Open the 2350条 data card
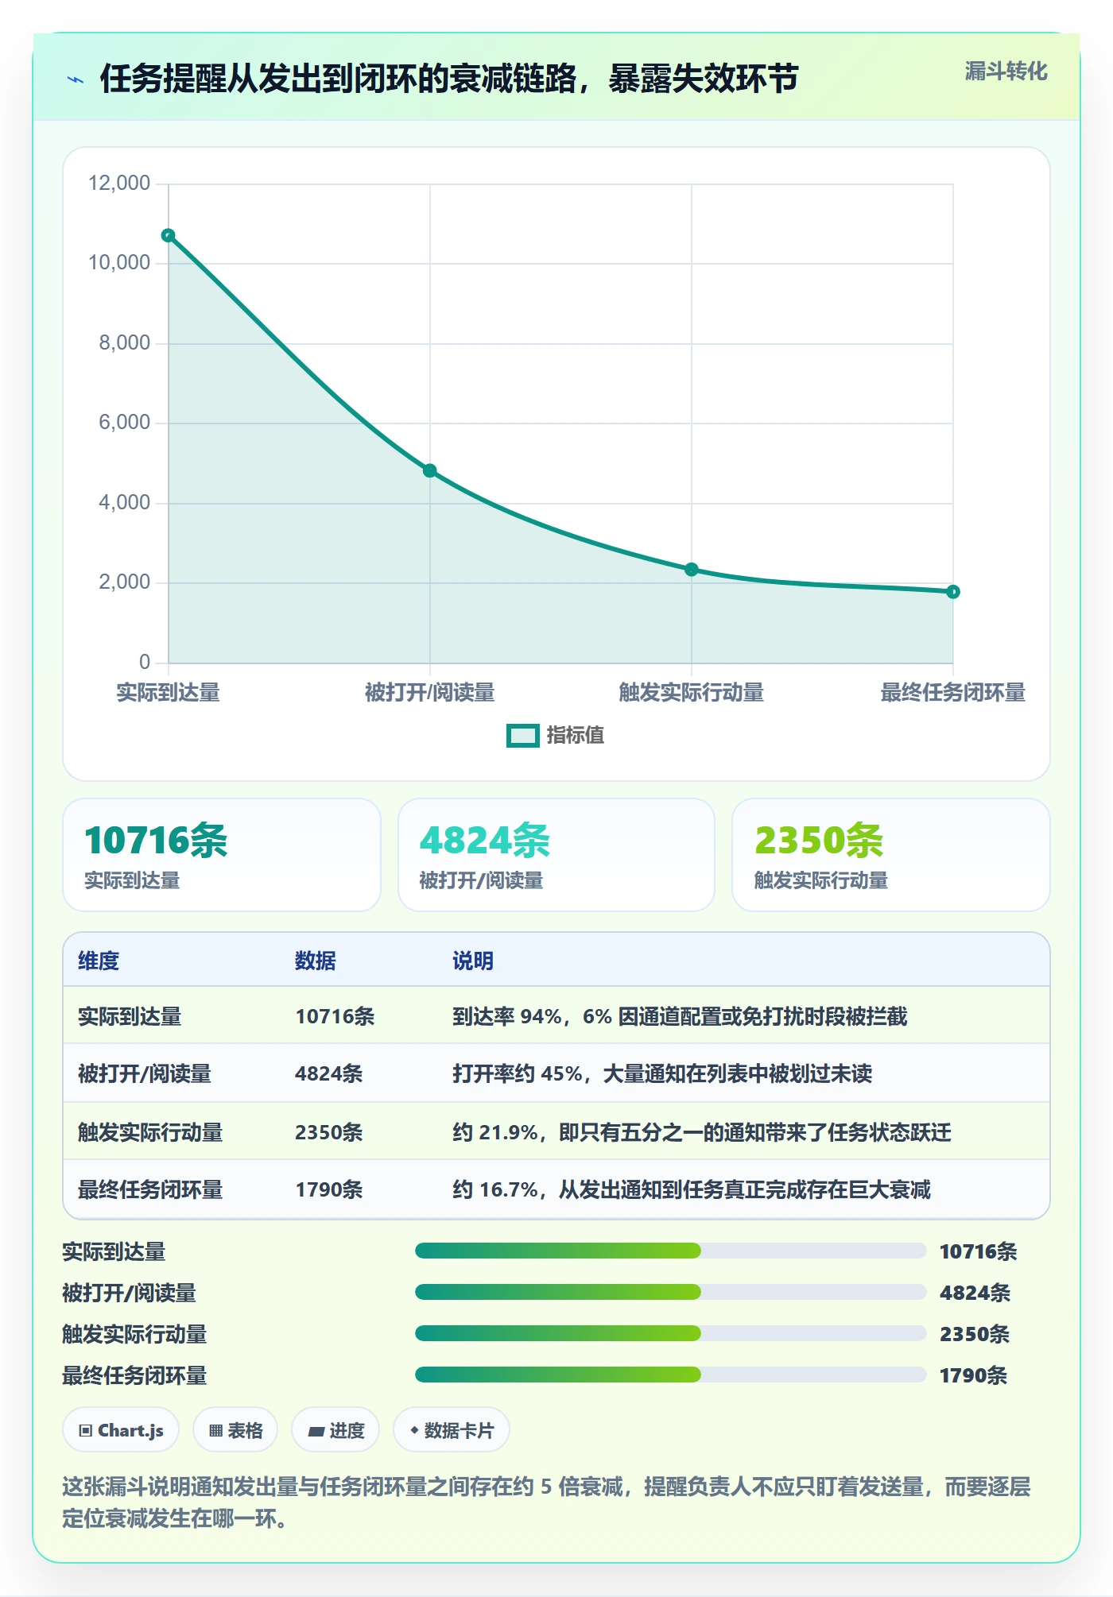The image size is (1113, 1597). pyautogui.click(x=891, y=855)
